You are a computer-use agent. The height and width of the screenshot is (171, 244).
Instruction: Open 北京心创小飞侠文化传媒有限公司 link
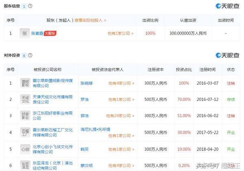[52, 149]
